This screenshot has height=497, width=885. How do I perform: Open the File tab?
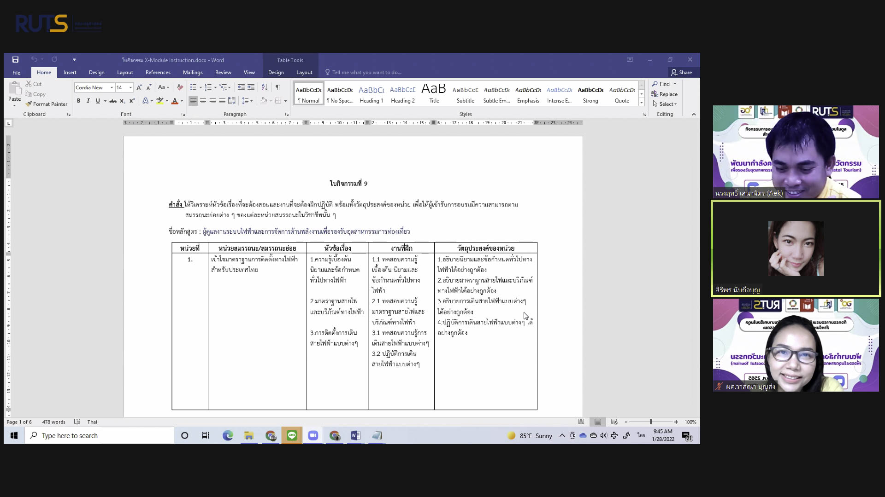[x=16, y=73]
